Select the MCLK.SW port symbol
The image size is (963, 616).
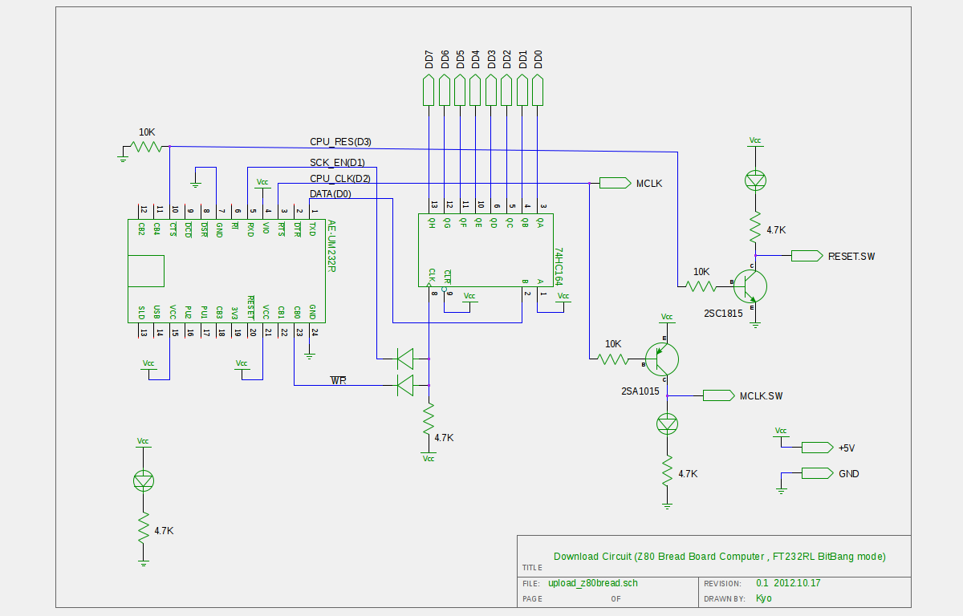pos(718,395)
